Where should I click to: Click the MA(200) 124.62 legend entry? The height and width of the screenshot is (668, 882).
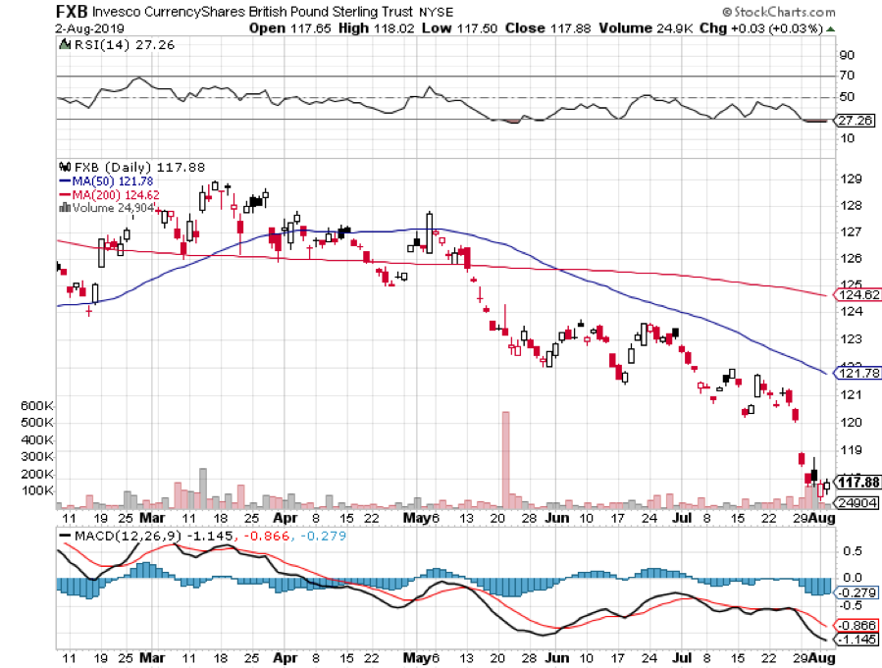[110, 195]
